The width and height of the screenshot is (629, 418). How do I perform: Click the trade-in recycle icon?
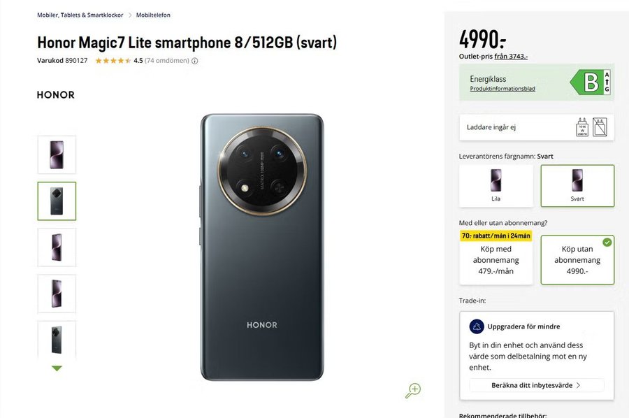477,326
